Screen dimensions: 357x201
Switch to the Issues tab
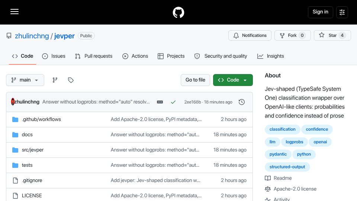(54, 56)
